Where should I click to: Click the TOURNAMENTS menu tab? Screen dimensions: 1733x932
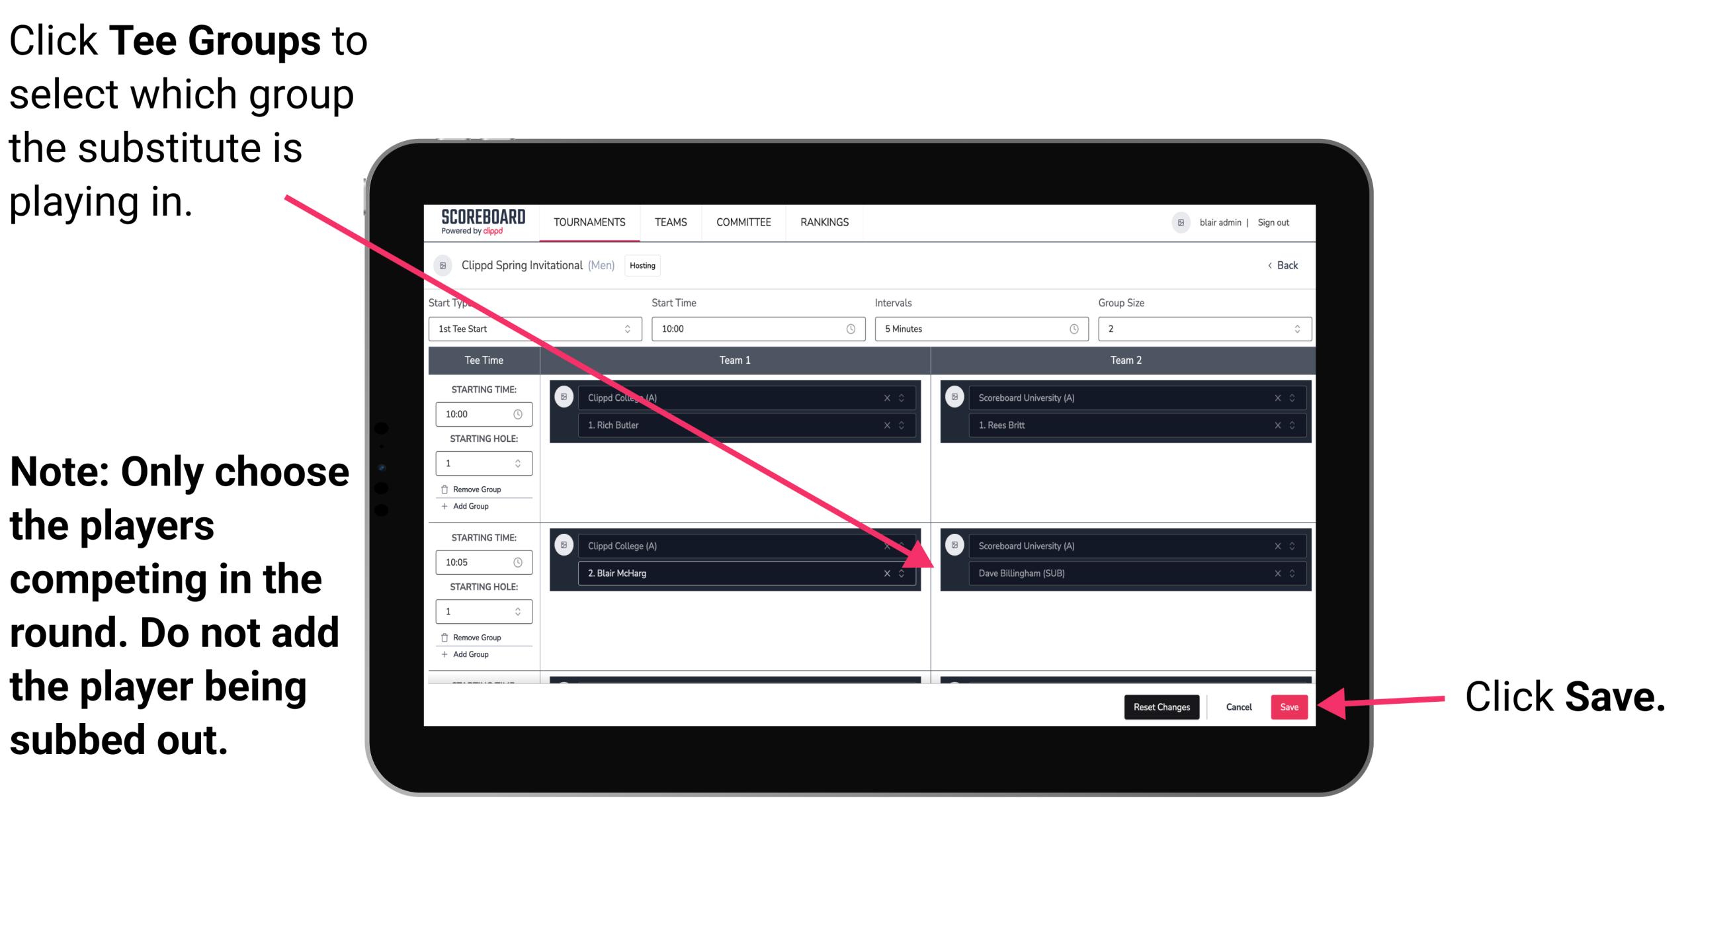tap(587, 223)
